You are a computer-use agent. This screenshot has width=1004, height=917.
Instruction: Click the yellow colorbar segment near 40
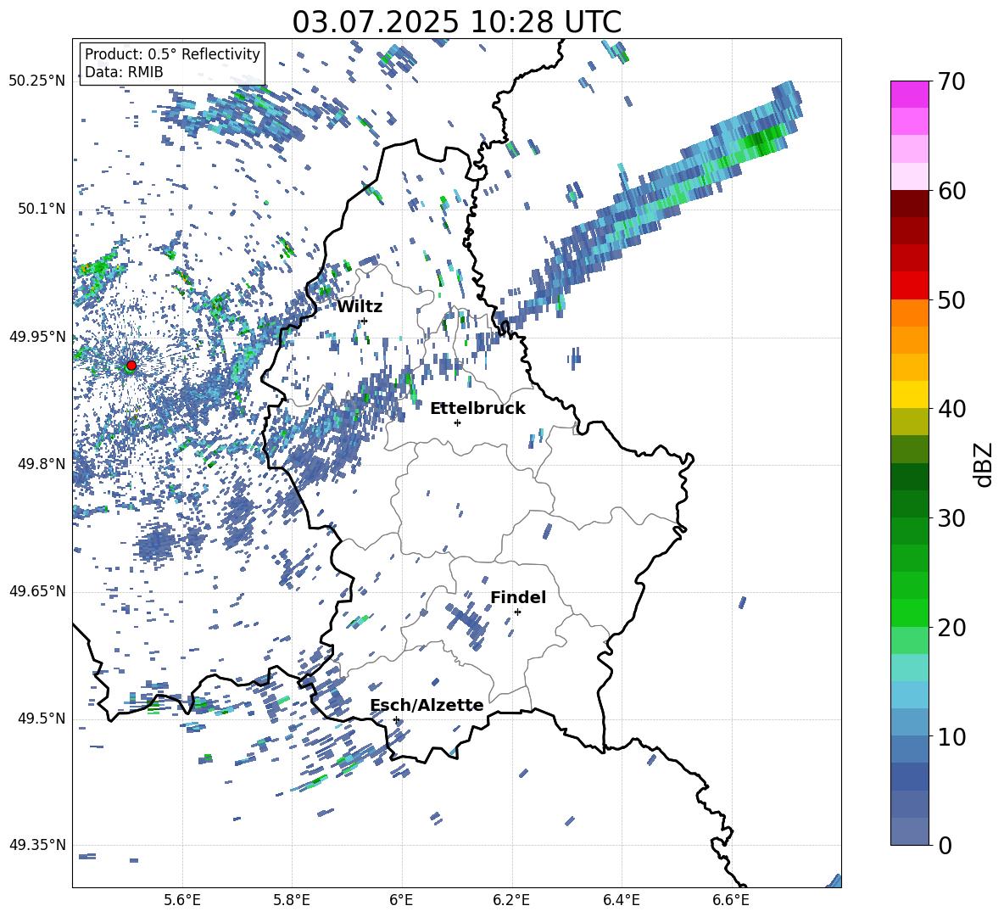910,394
